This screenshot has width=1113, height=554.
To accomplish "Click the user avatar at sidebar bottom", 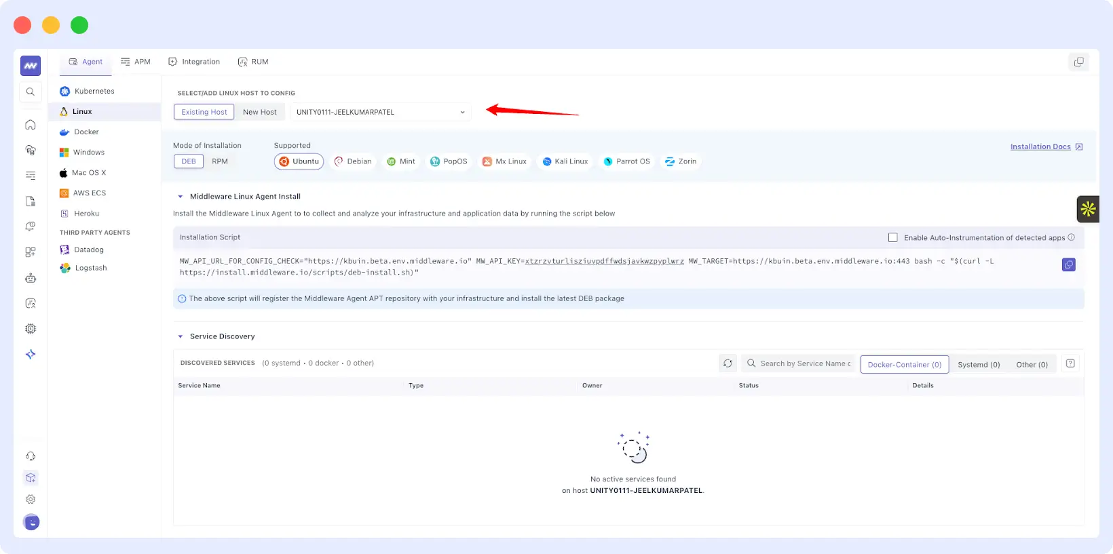I will pyautogui.click(x=31, y=522).
